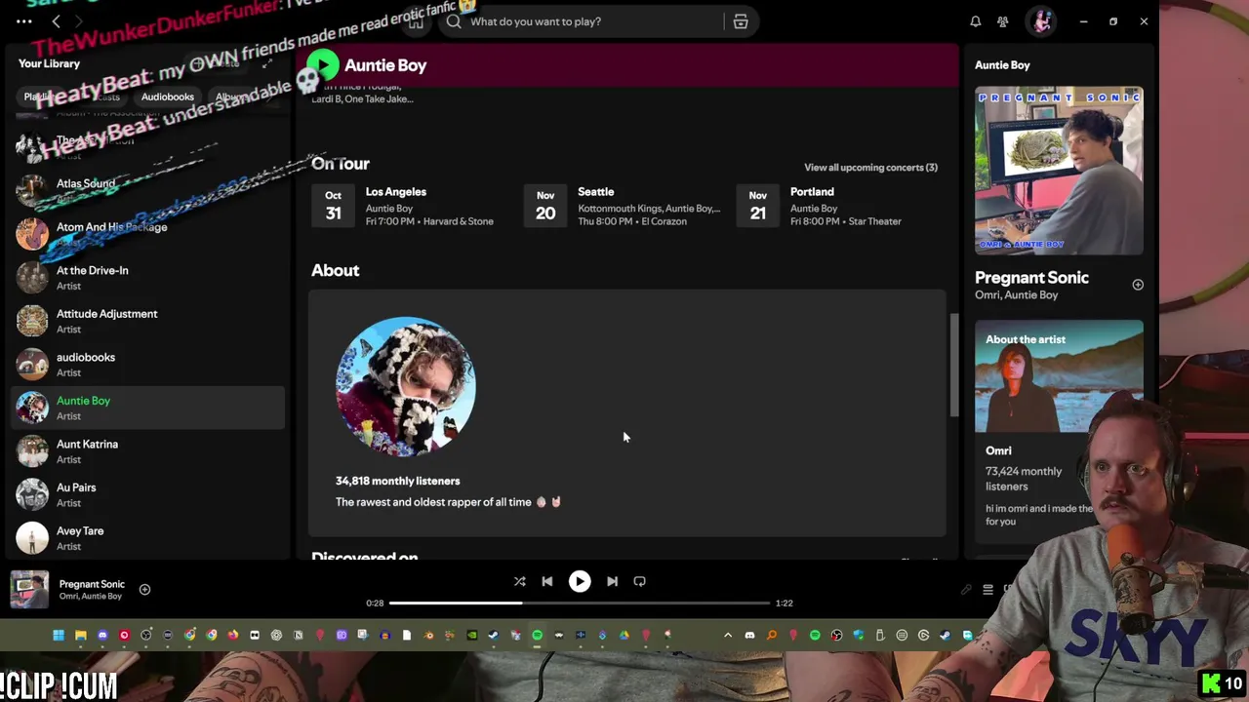Click the now playing cover thumbnail in player bar
1249x702 pixels.
point(29,589)
